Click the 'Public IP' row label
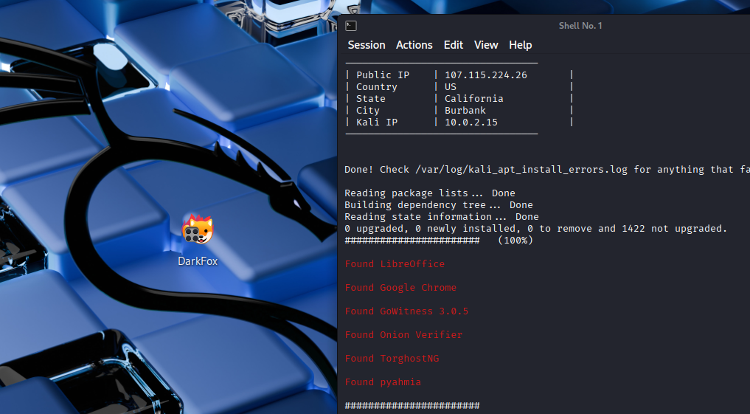This screenshot has width=750, height=414. coord(383,75)
